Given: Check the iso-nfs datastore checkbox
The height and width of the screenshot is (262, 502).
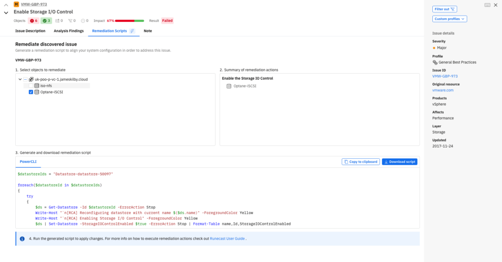Looking at the screenshot, I should click(x=31, y=86).
